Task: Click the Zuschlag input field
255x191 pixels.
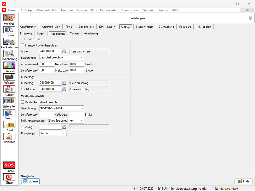Action: tap(50, 127)
